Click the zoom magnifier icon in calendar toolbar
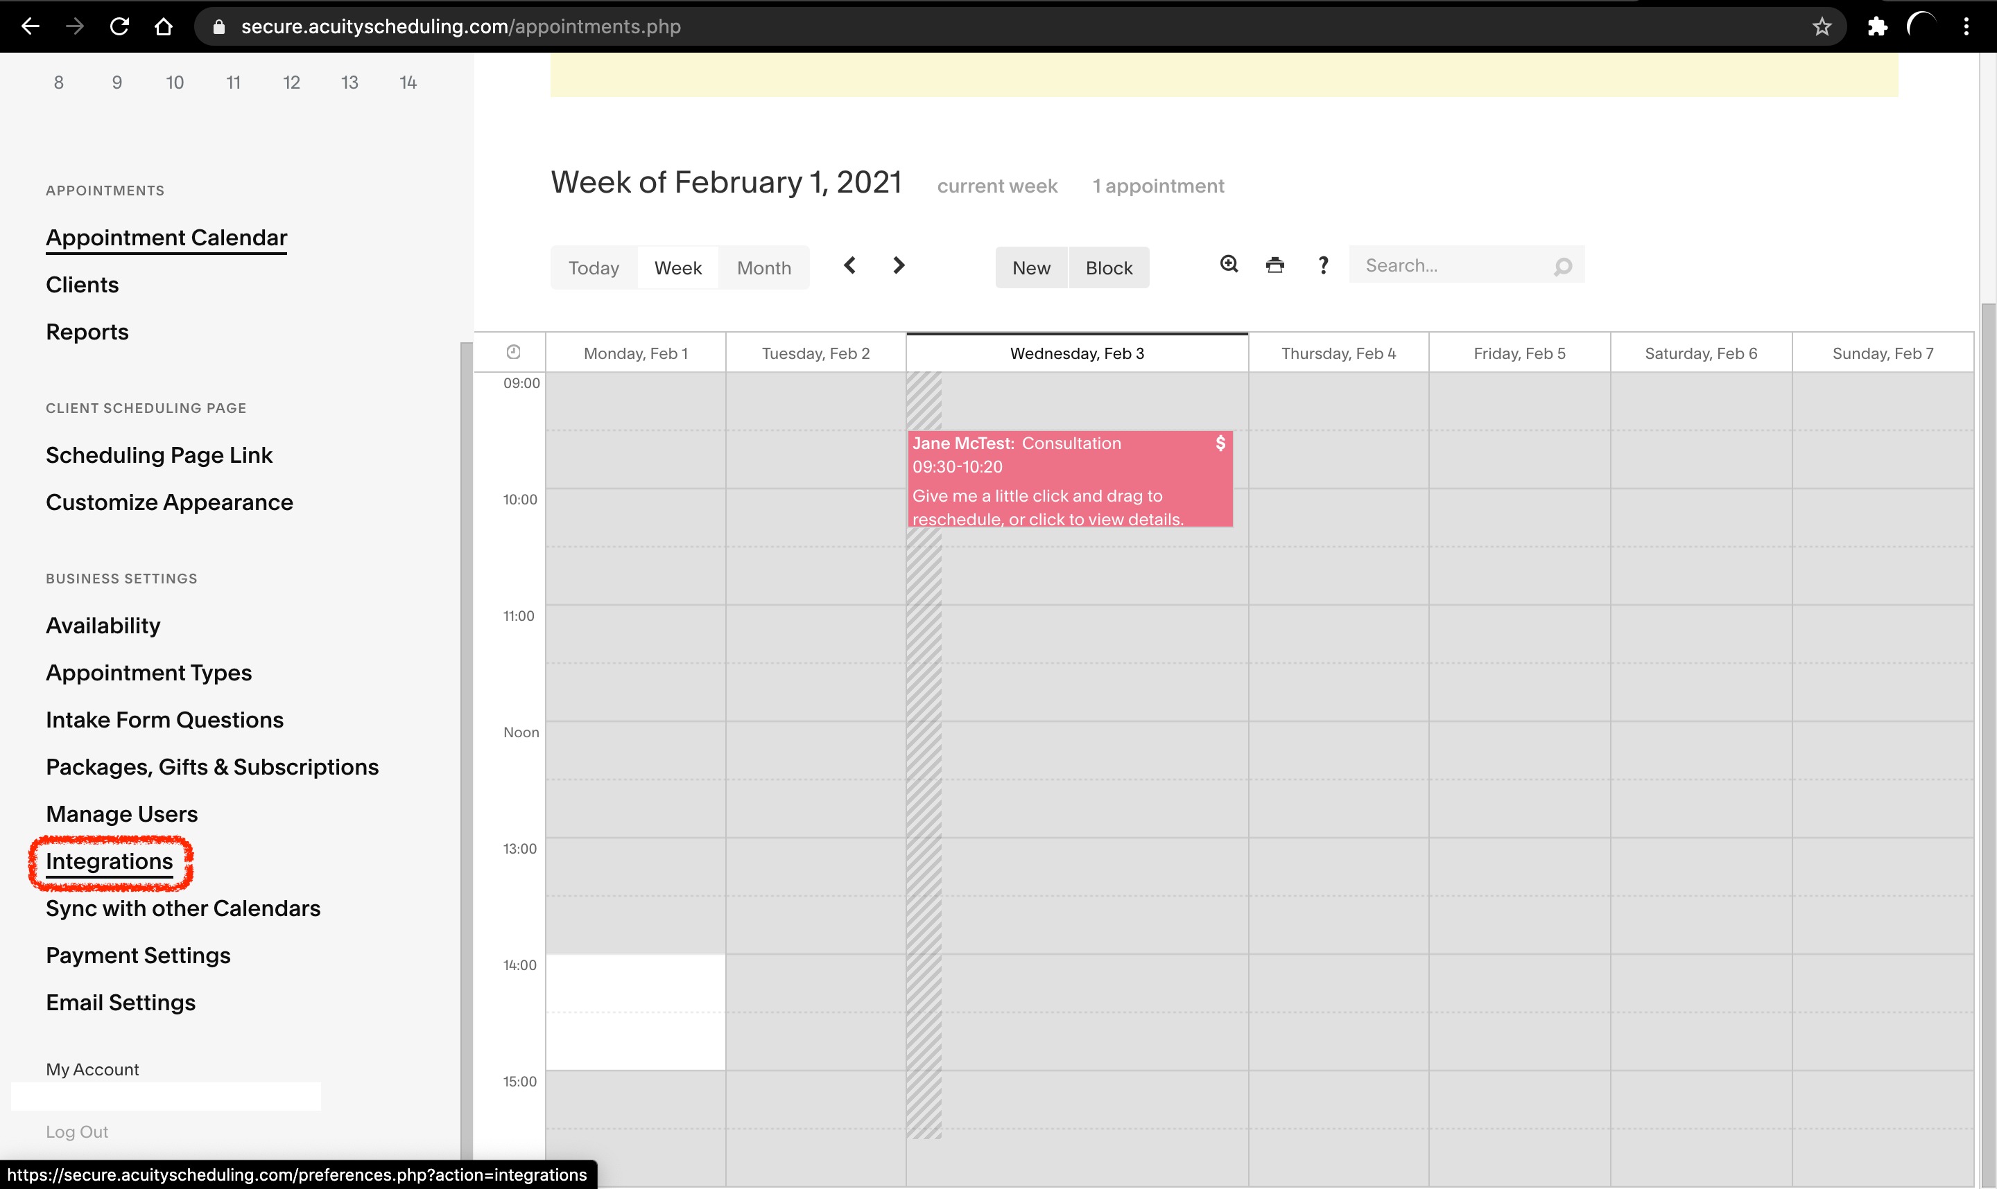Image resolution: width=1997 pixels, height=1189 pixels. (1229, 265)
